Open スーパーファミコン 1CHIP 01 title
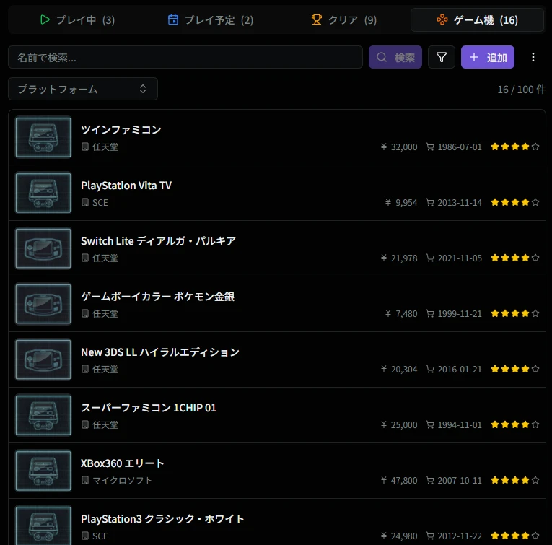Viewport: 552px width, 545px height. tap(148, 408)
